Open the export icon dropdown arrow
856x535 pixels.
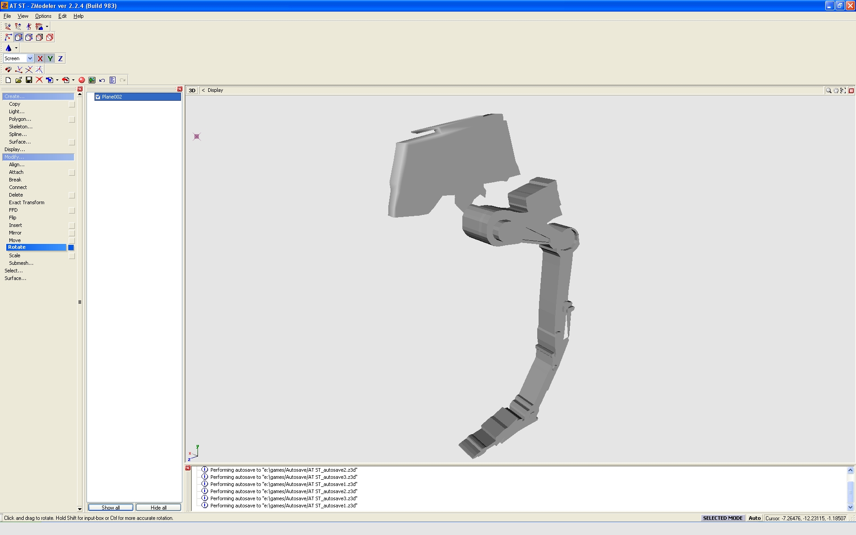(73, 80)
